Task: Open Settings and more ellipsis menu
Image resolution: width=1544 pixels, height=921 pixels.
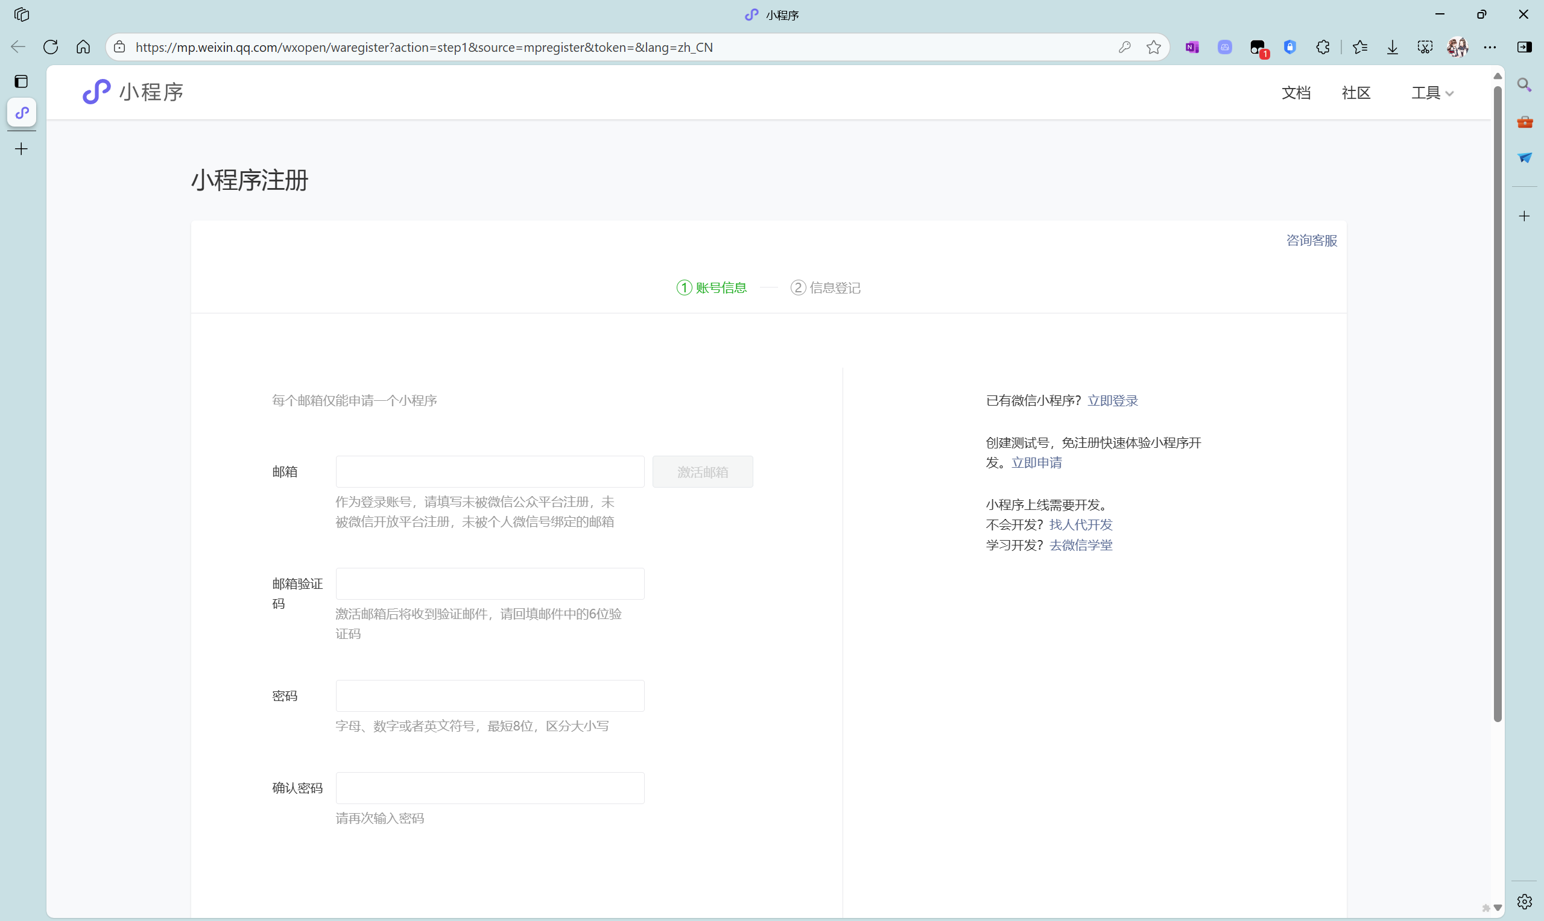Action: click(x=1490, y=47)
